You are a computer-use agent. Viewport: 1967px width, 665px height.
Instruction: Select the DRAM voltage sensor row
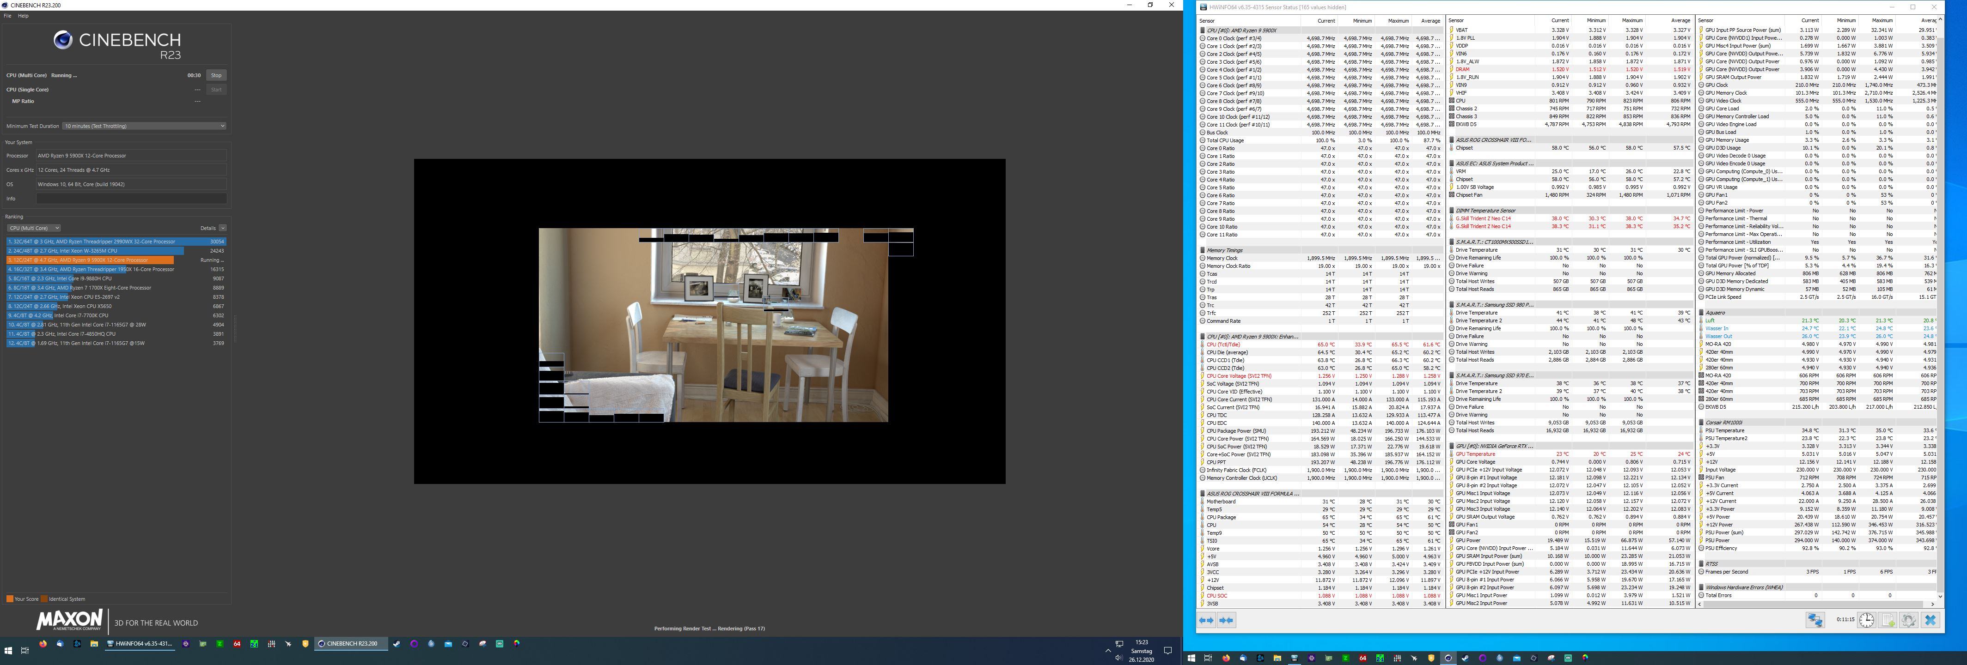[x=1570, y=69]
